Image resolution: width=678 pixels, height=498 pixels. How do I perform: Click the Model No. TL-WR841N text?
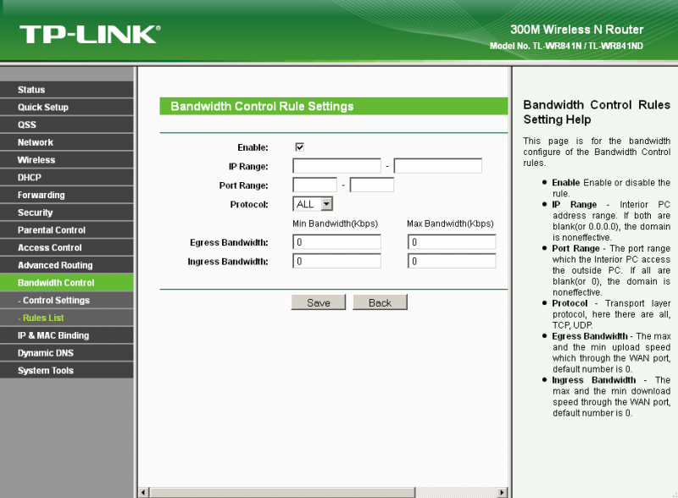566,46
